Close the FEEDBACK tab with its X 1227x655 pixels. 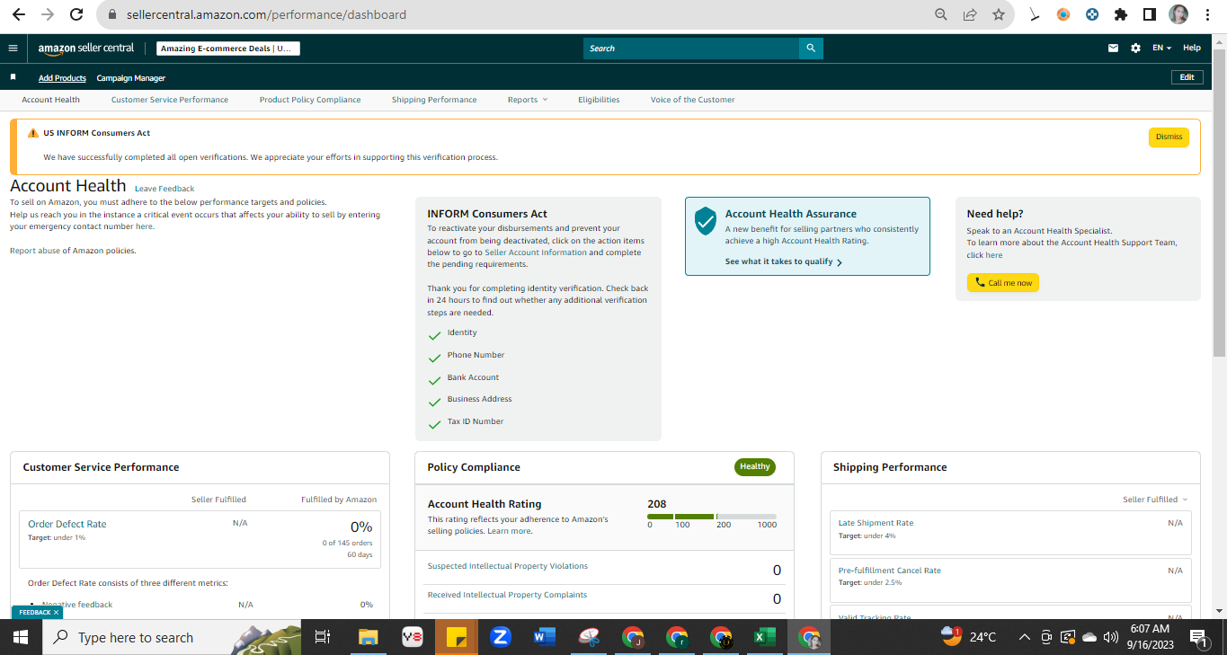tap(56, 613)
